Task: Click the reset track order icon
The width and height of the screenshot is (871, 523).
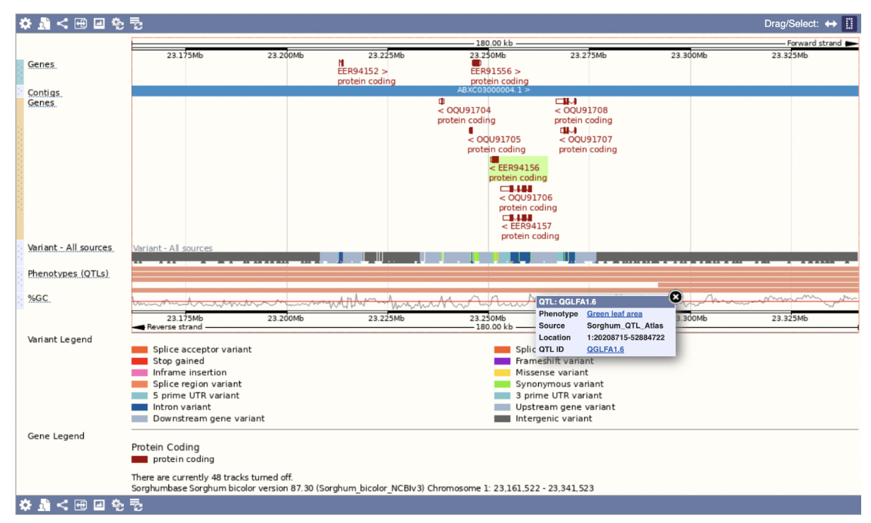Action: click(x=137, y=23)
